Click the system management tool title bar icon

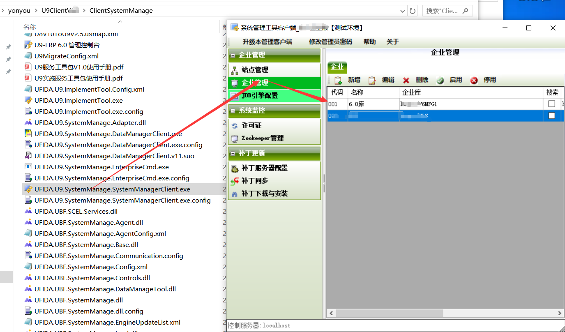click(235, 28)
